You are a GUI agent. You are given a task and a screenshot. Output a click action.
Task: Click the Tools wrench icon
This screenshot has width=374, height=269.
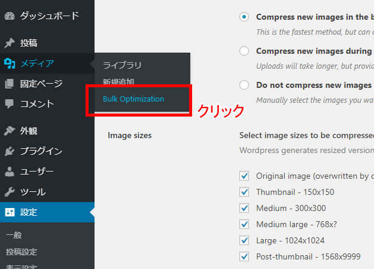click(10, 192)
